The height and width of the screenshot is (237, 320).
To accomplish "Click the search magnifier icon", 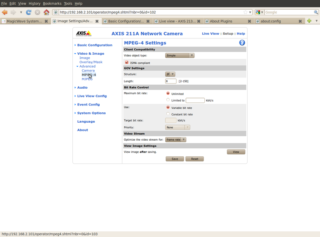I will tap(316, 12).
